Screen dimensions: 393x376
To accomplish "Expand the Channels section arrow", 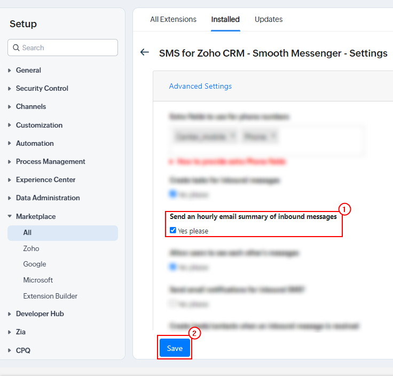I will click(x=10, y=107).
